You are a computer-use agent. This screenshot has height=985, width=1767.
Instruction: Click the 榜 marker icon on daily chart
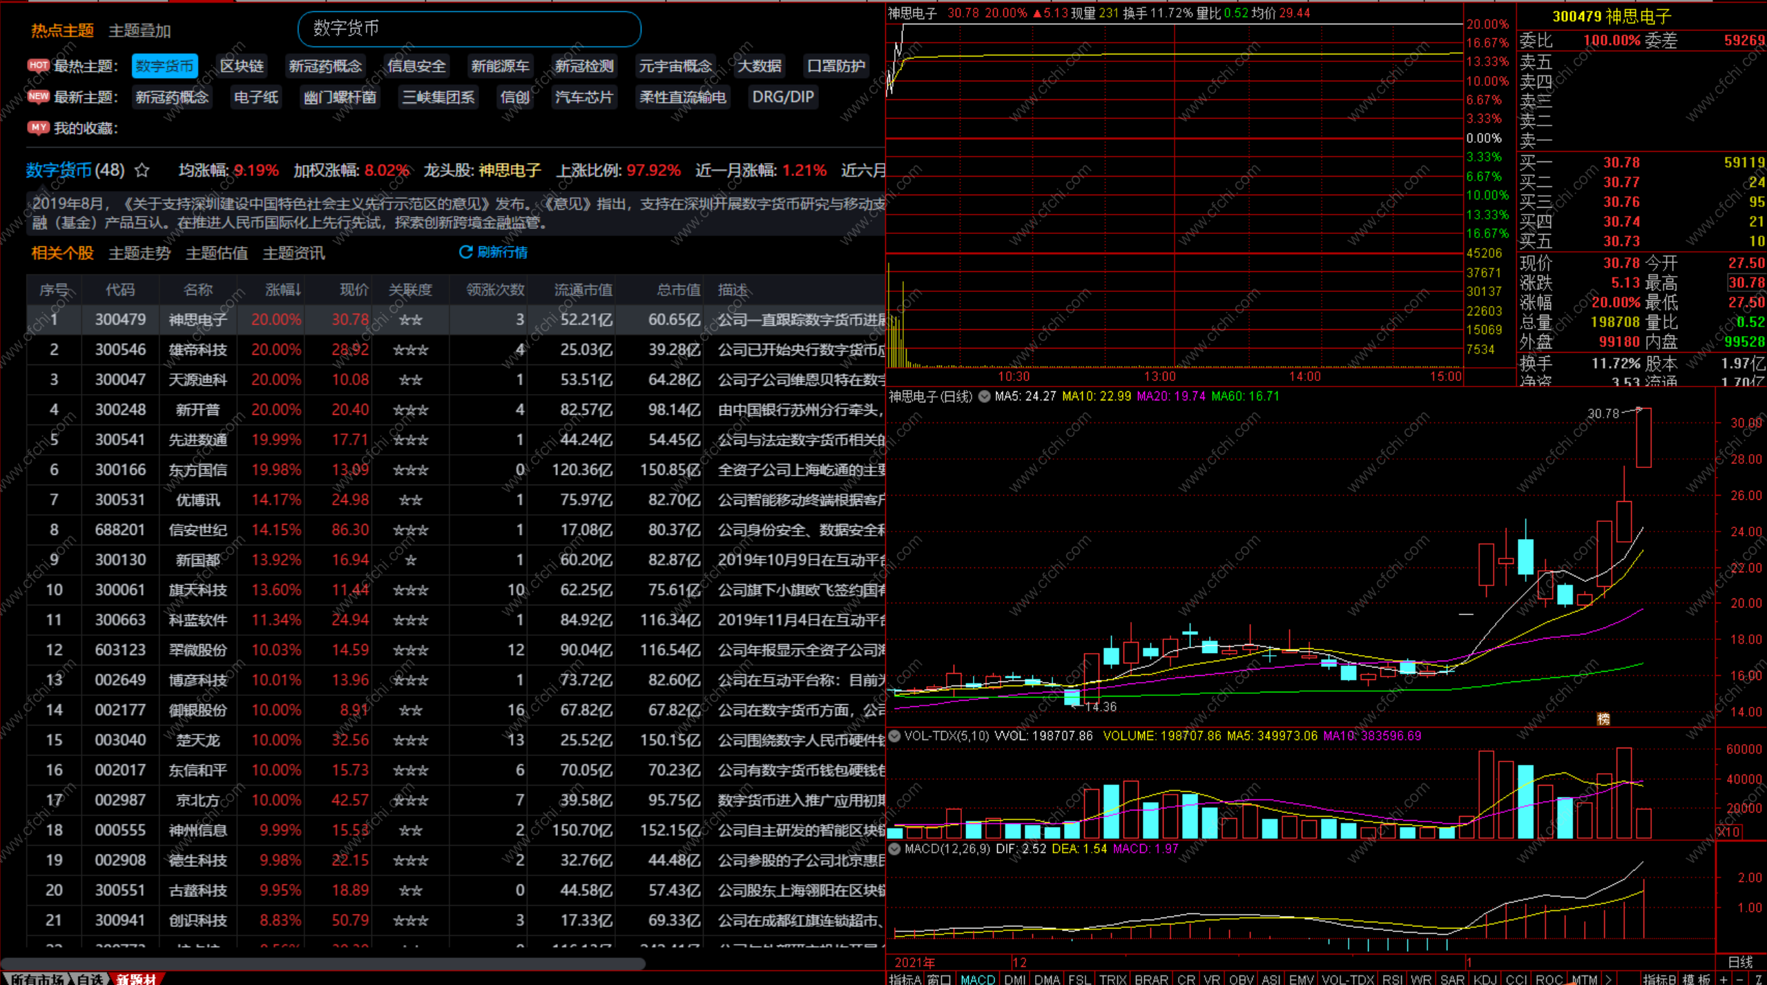(x=1603, y=719)
